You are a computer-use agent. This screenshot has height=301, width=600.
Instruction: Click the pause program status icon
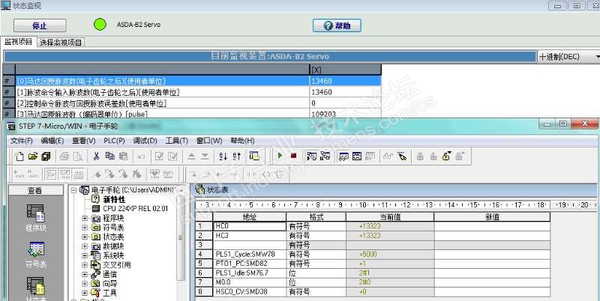pyautogui.click(x=325, y=156)
